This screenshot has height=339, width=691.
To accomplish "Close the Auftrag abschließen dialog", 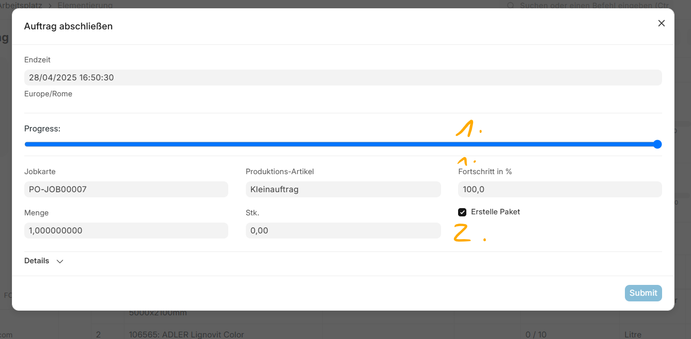I will tap(661, 23).
